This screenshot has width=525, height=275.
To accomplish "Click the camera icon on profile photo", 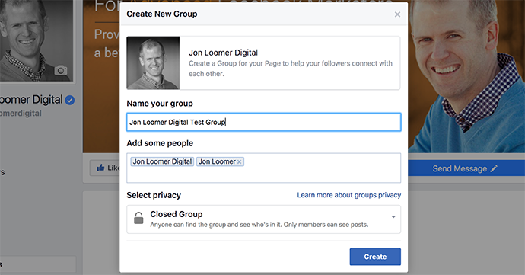I will [61, 70].
